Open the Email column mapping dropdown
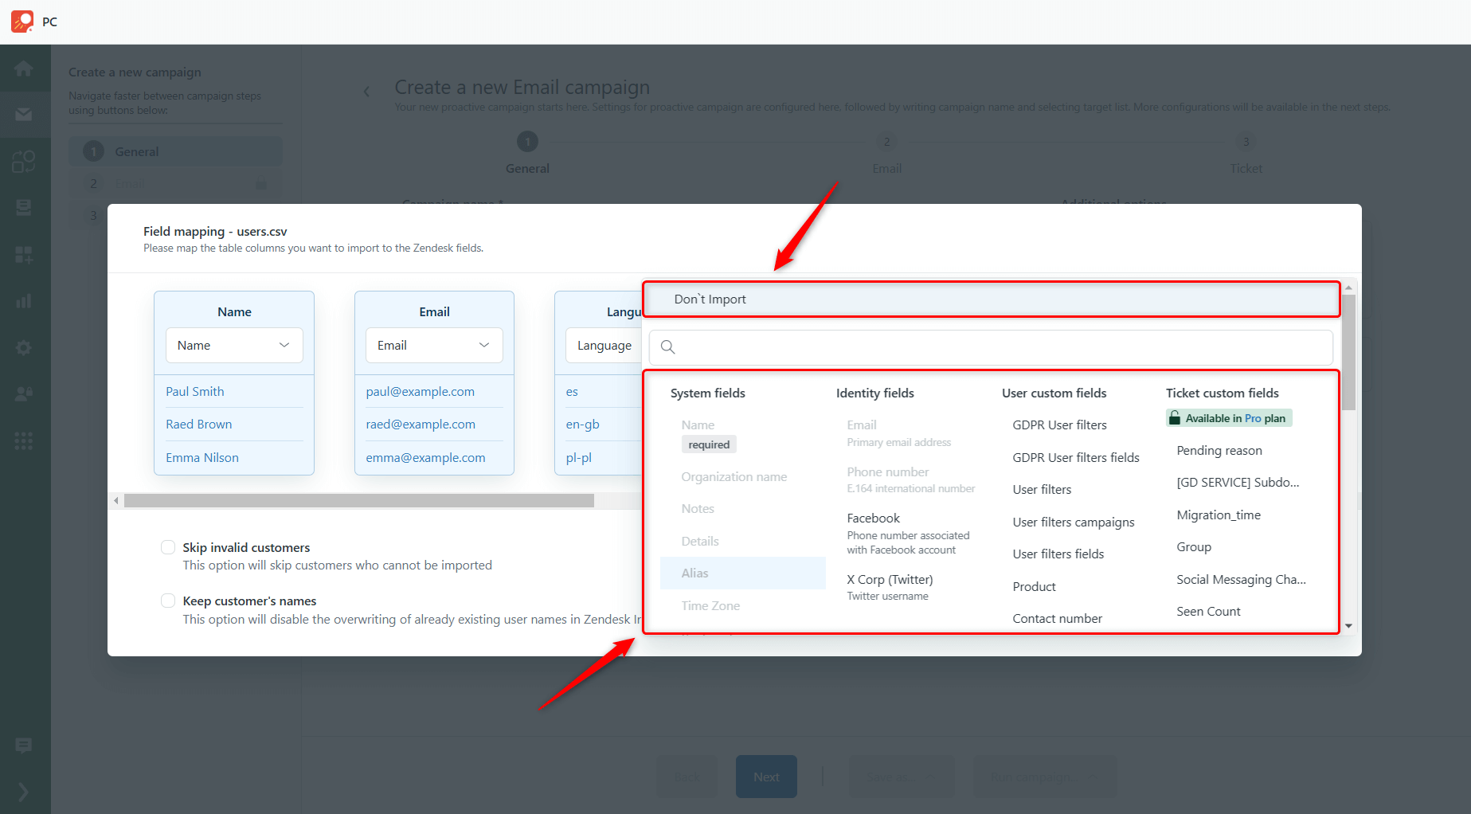Image resolution: width=1471 pixels, height=814 pixels. 434,345
